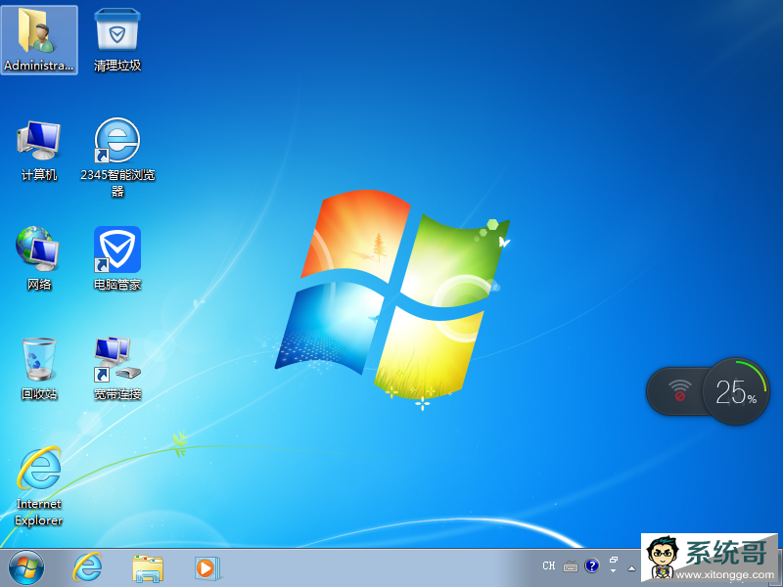Open Windows Explorer from taskbar
This screenshot has width=783, height=587.
[148, 568]
